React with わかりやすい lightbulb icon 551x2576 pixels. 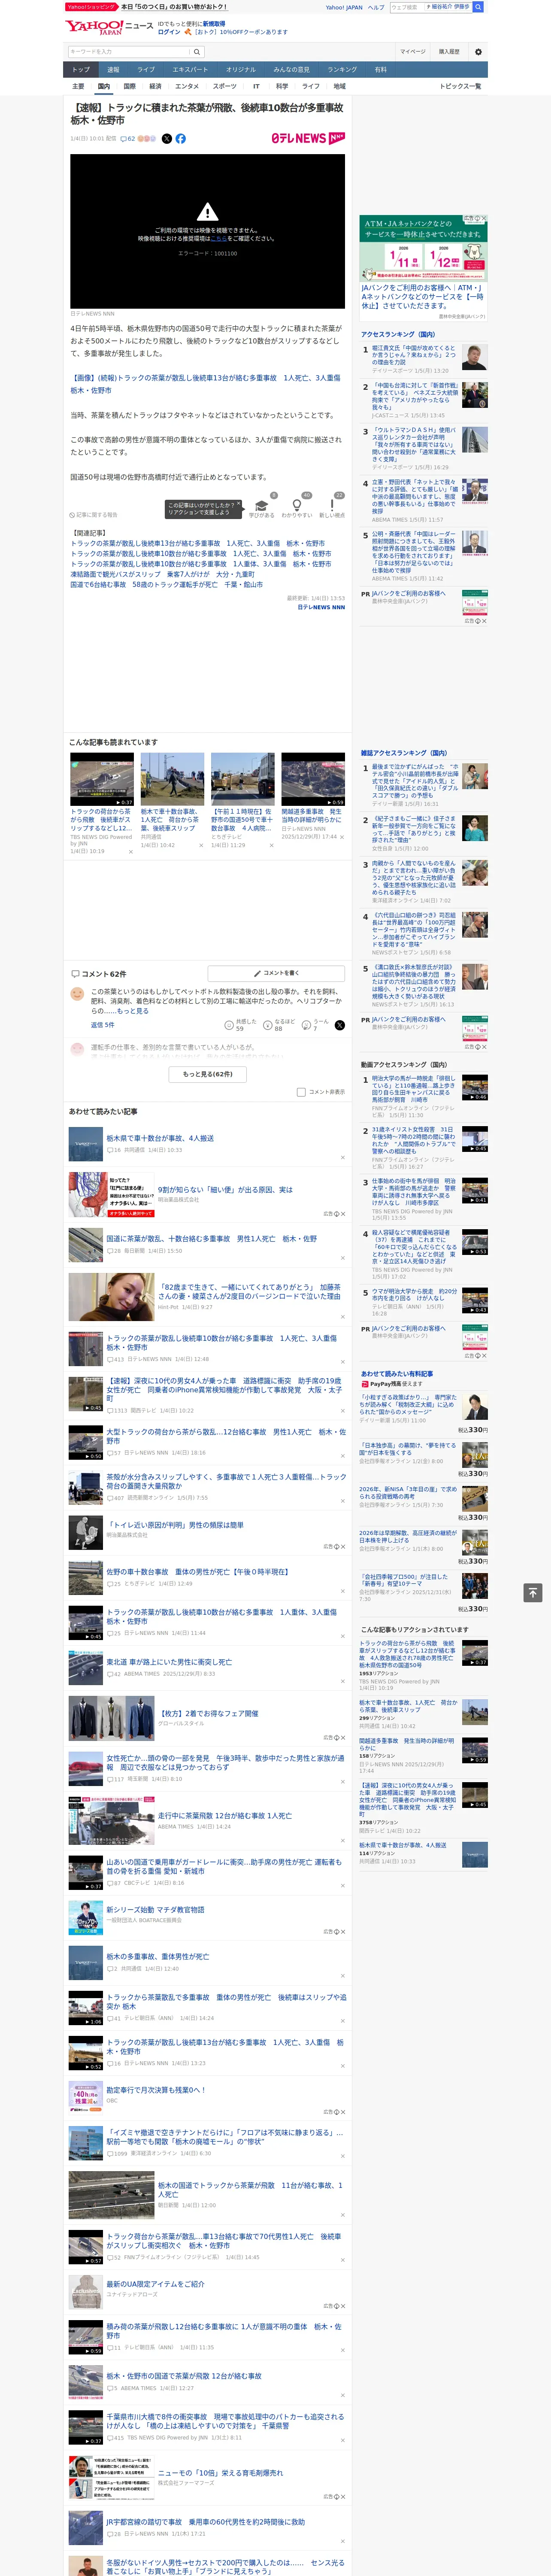(297, 506)
